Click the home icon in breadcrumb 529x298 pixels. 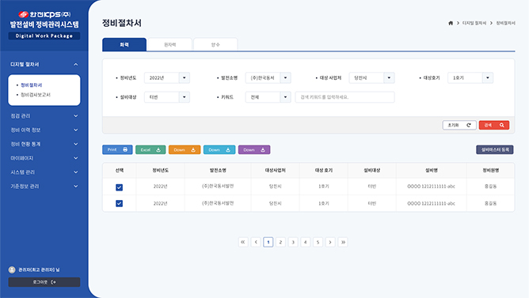(451, 23)
